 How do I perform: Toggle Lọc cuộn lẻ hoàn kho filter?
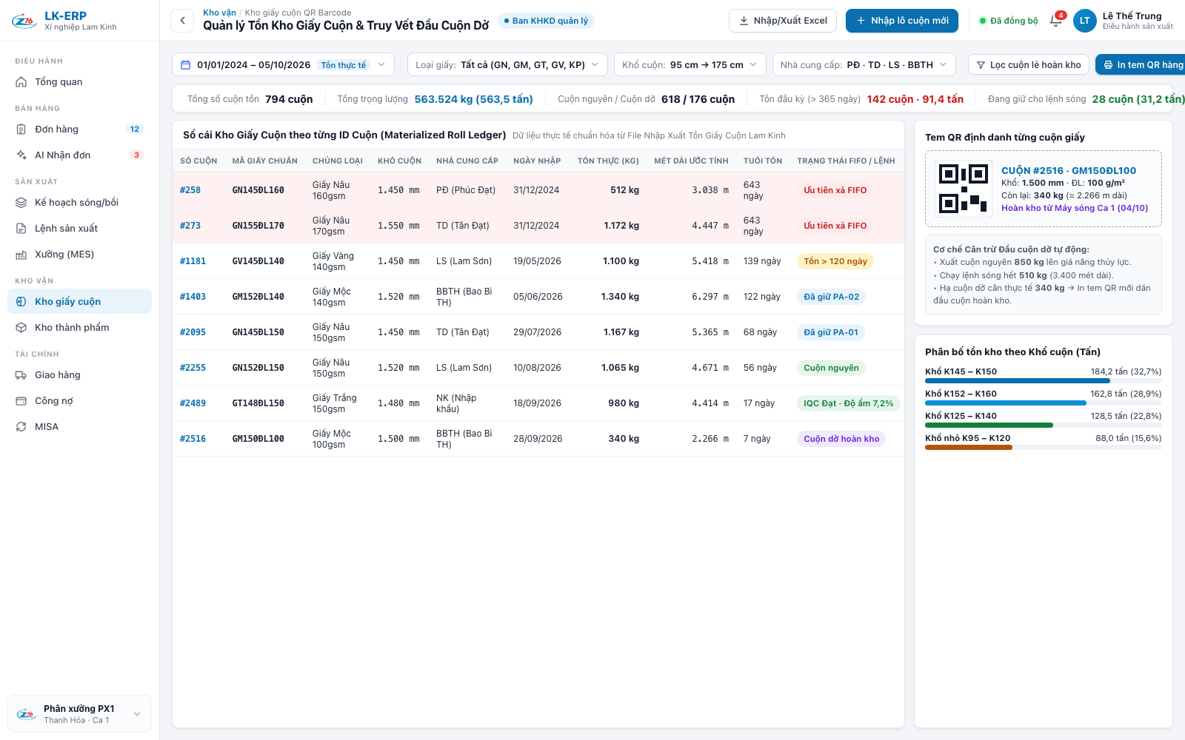1029,65
